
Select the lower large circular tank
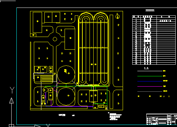point(66,97)
